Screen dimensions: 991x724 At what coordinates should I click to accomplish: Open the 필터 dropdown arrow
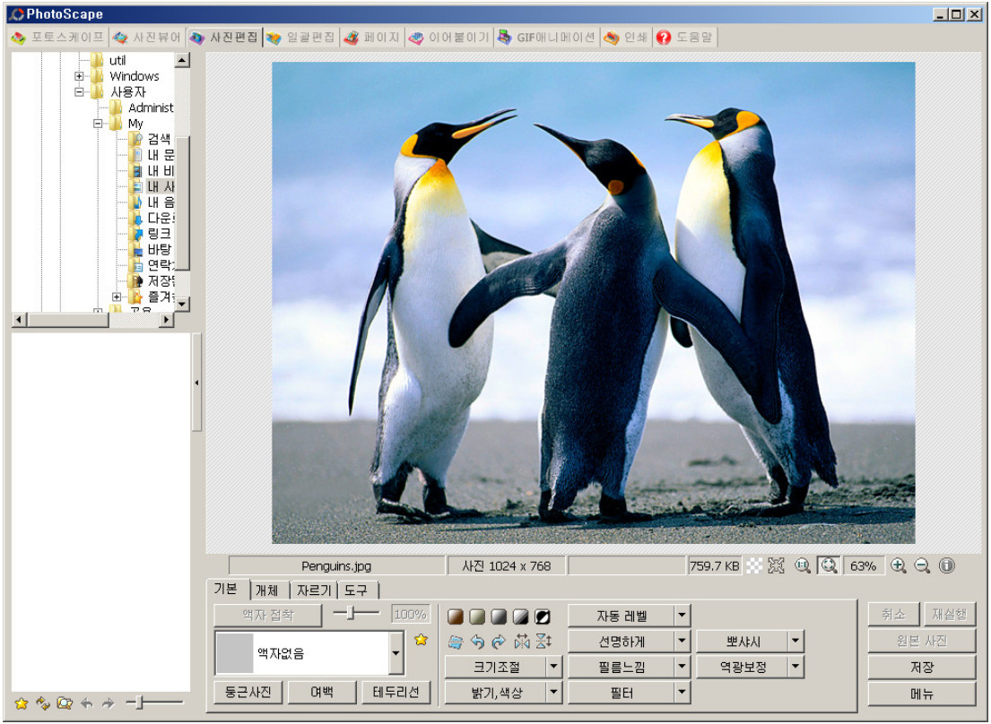682,693
